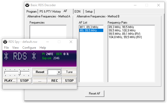Click the Grp cnt 2046 value

pyautogui.click(x=56, y=58)
